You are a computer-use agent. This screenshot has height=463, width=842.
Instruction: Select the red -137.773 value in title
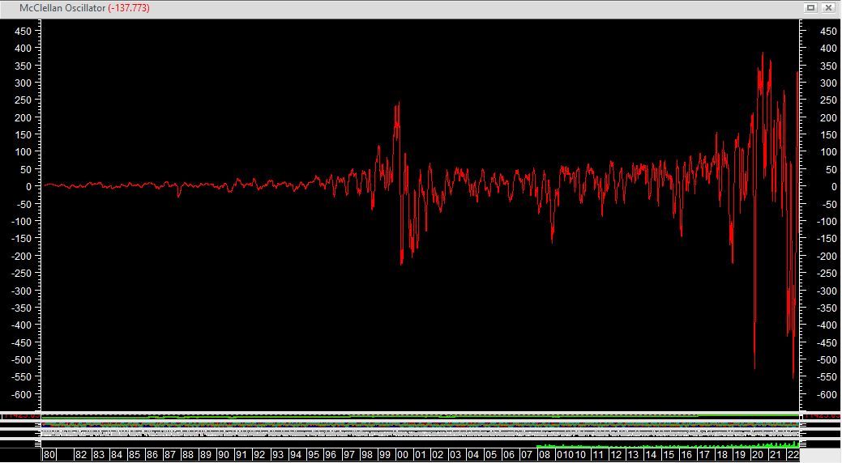click(x=128, y=8)
